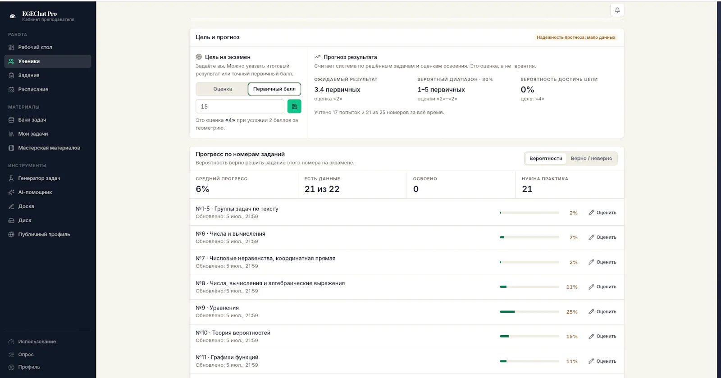Image resolution: width=721 pixels, height=378 pixels.
Task: Click the Мастерская материалов icon
Action: (11, 148)
